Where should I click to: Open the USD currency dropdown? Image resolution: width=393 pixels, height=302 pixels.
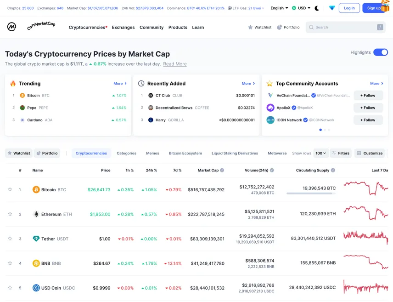click(x=301, y=8)
